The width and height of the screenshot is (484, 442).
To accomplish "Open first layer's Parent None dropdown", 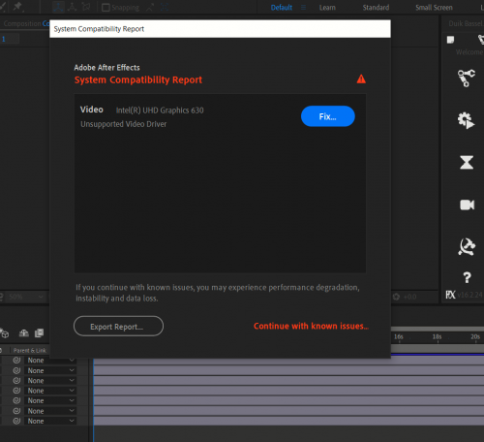I will (50, 361).
